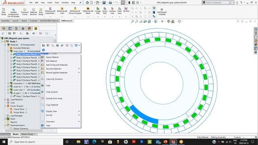Screen dimensions: 258x145
Task: Click the New Study icon
Action: [x=4, y=12]
